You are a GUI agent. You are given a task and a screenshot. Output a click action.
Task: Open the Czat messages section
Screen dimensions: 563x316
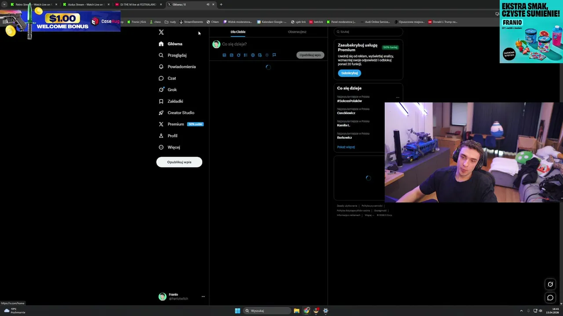[x=167, y=78]
